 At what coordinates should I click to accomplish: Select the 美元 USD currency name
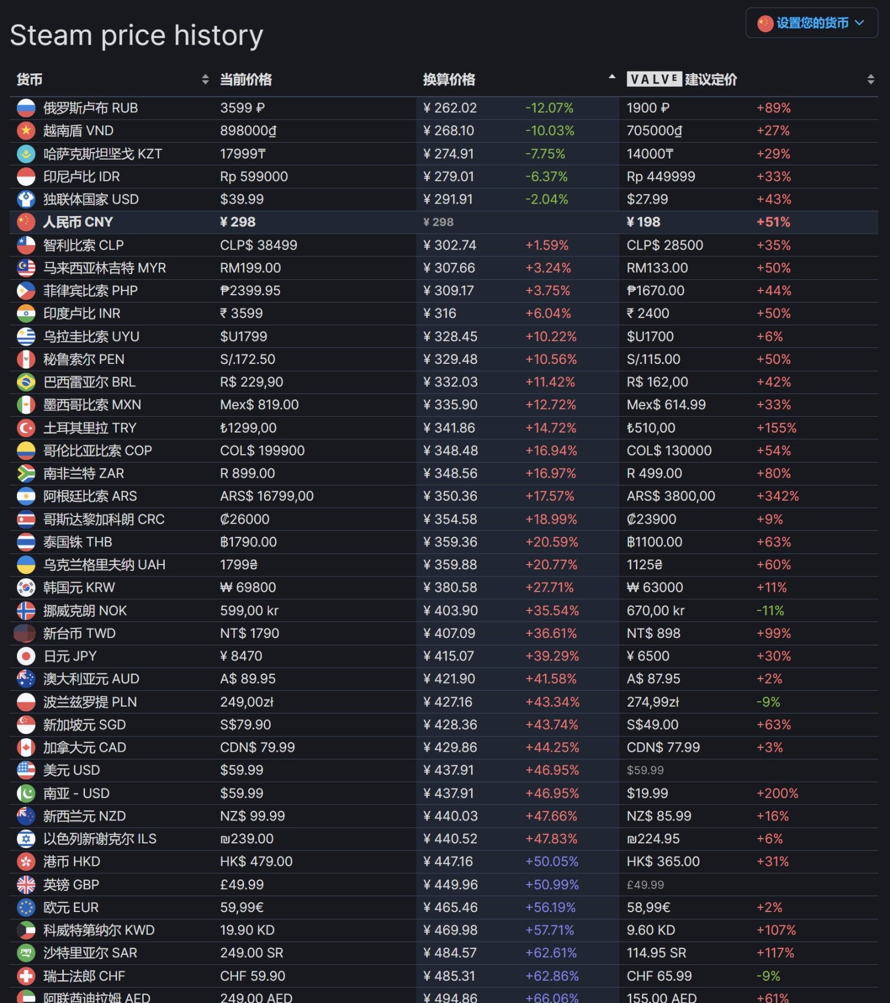click(x=72, y=771)
